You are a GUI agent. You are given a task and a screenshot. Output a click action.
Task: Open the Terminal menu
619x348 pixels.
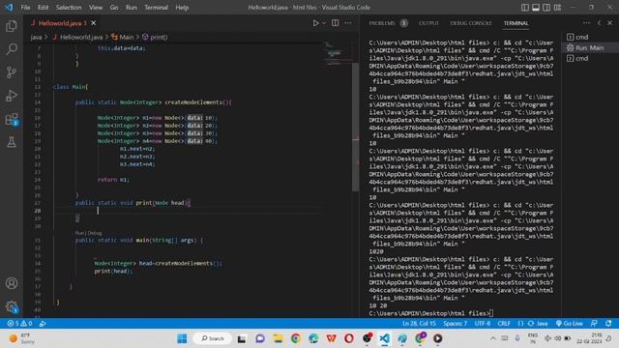click(156, 8)
